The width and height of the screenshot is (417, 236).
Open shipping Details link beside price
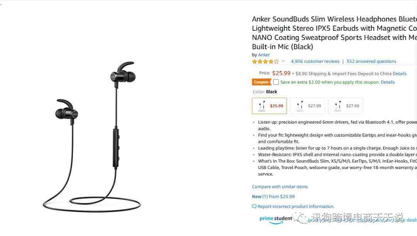(400, 74)
